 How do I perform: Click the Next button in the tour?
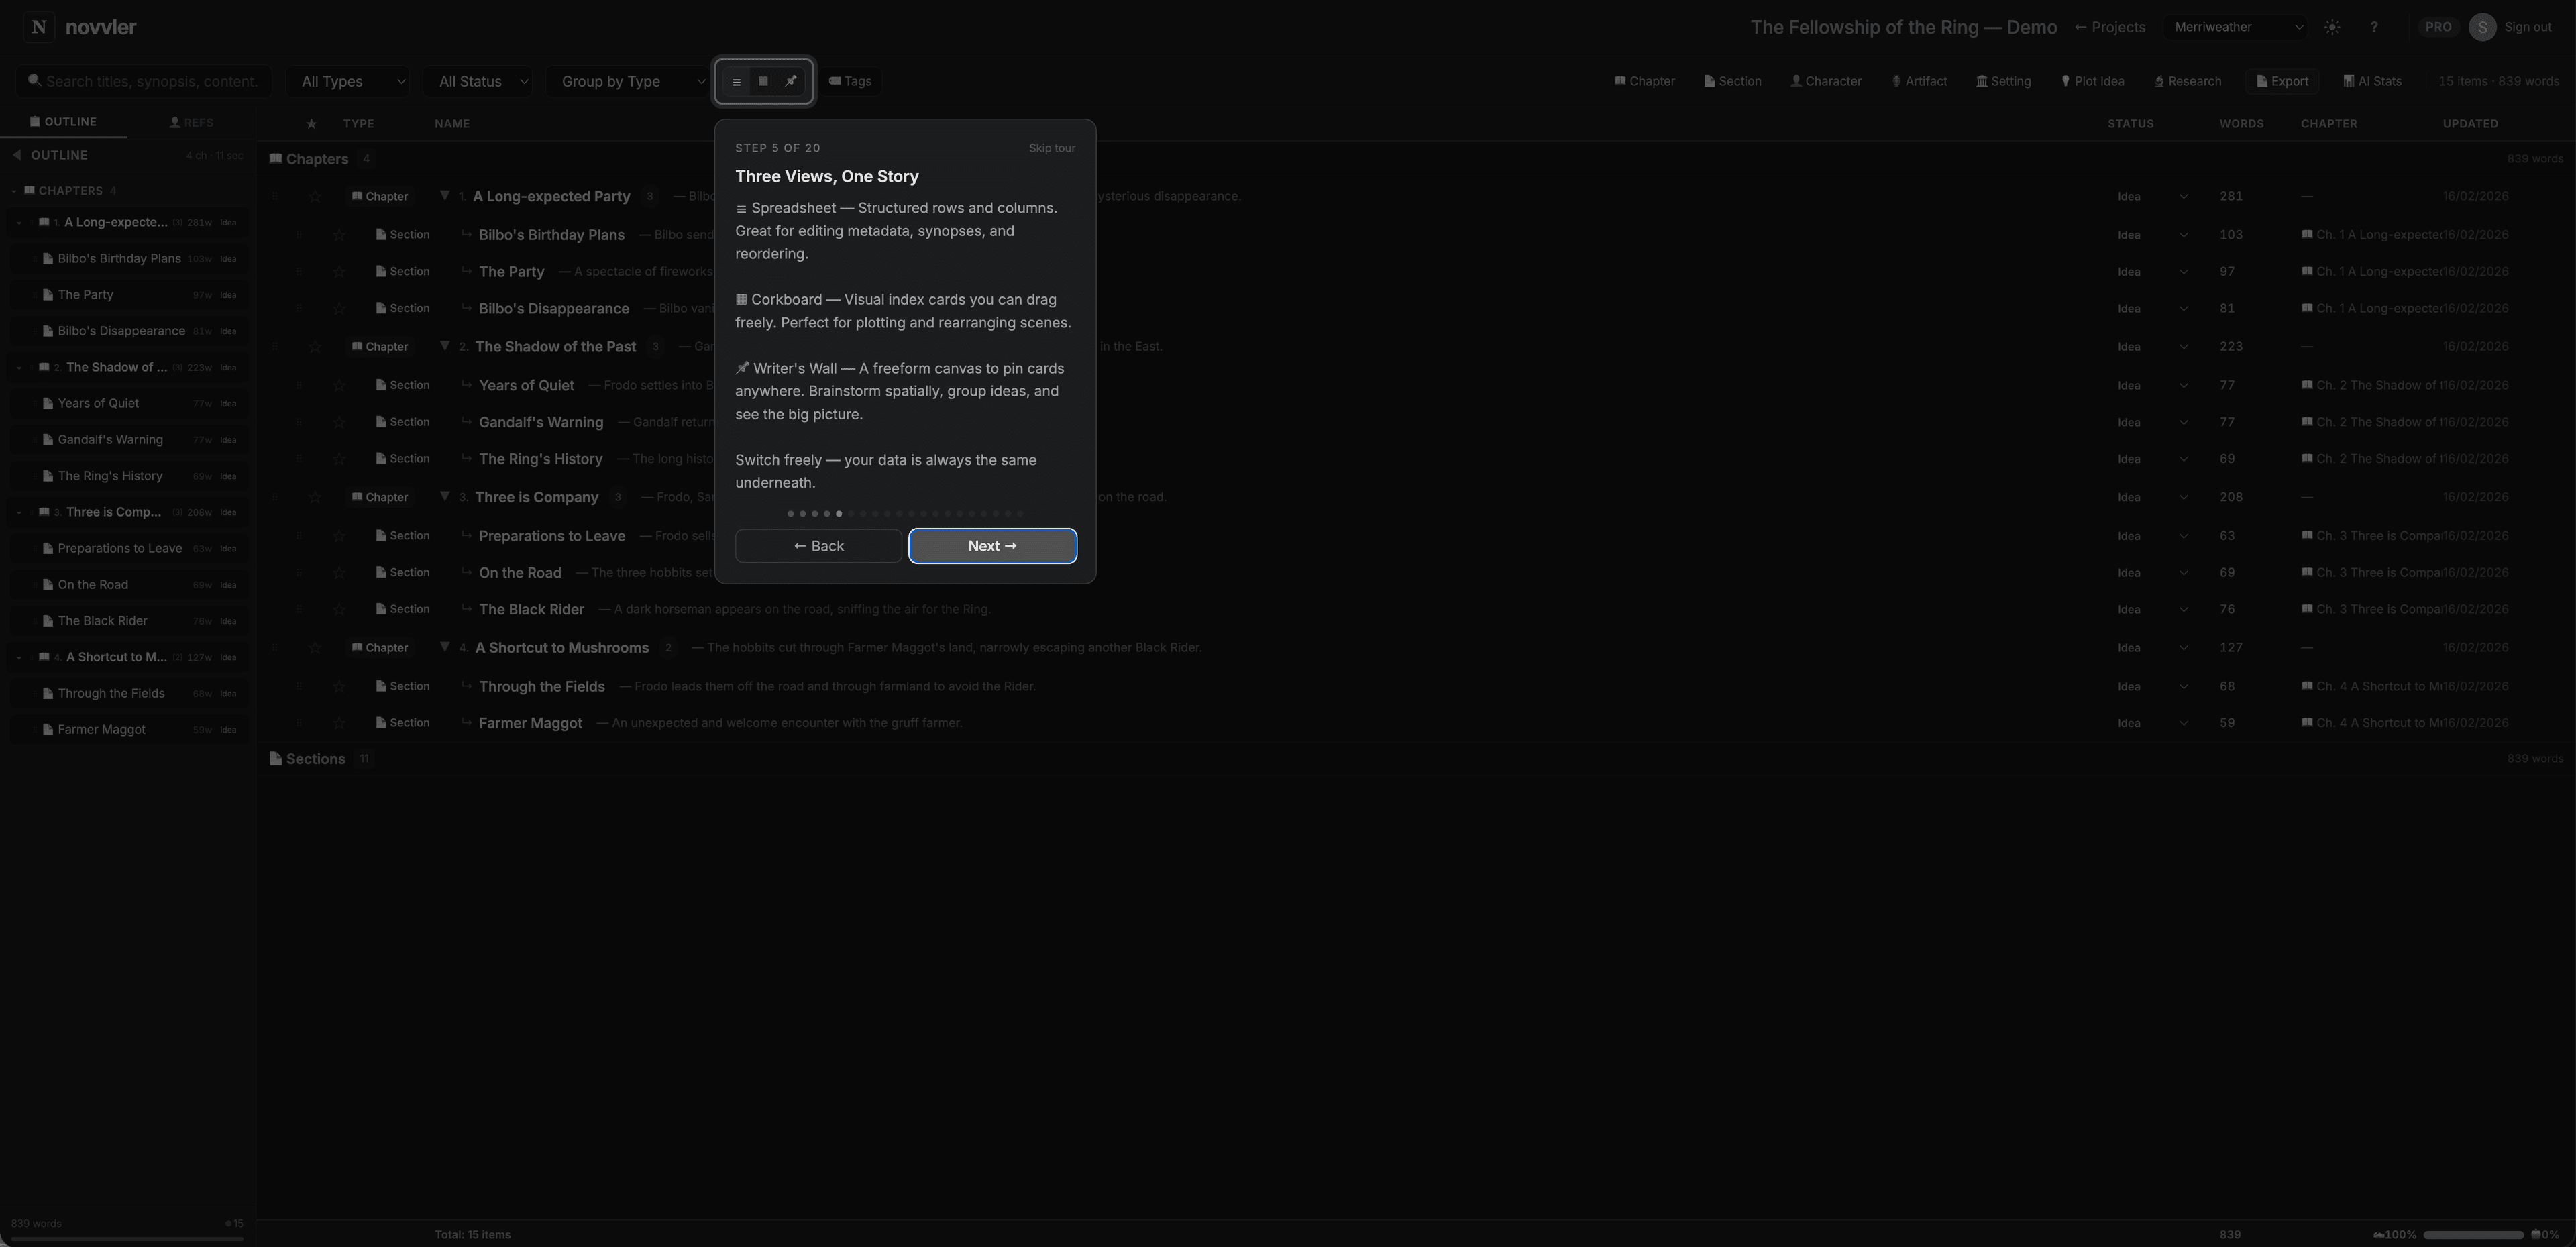point(992,546)
